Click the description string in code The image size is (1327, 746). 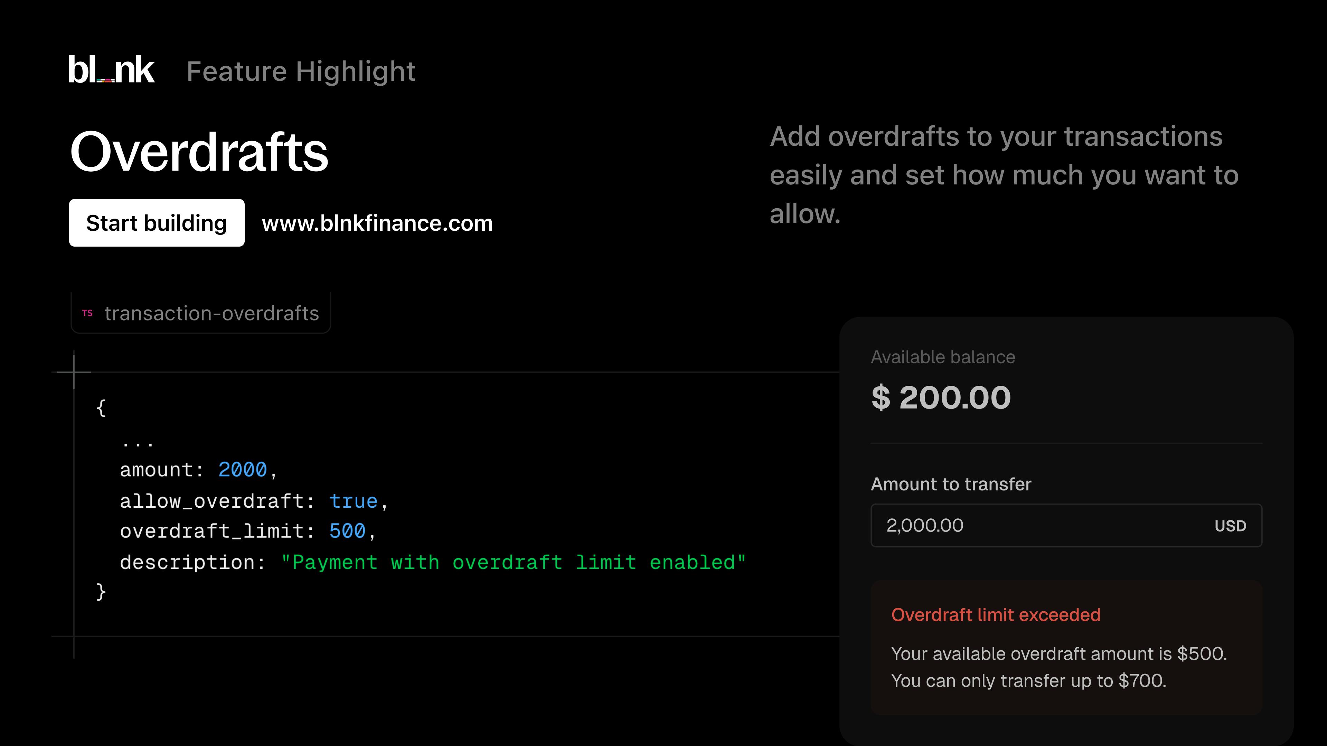513,562
